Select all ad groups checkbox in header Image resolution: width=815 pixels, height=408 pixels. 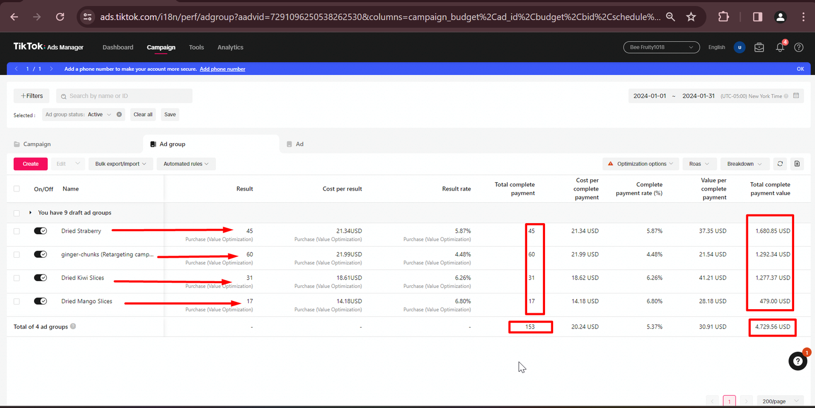point(17,189)
